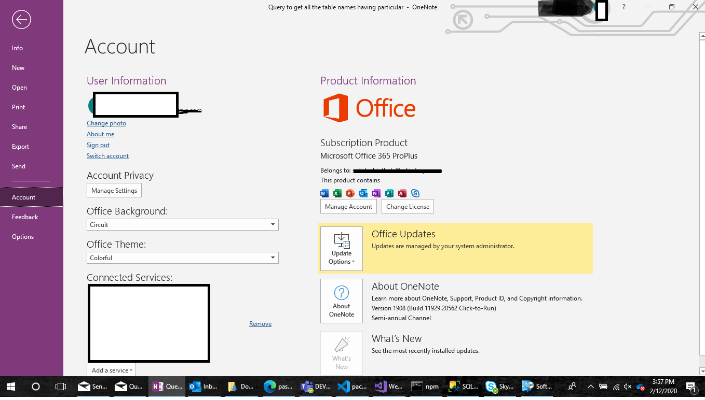Go to the Info page
Viewport: 705px width, 400px height.
pyautogui.click(x=31, y=48)
